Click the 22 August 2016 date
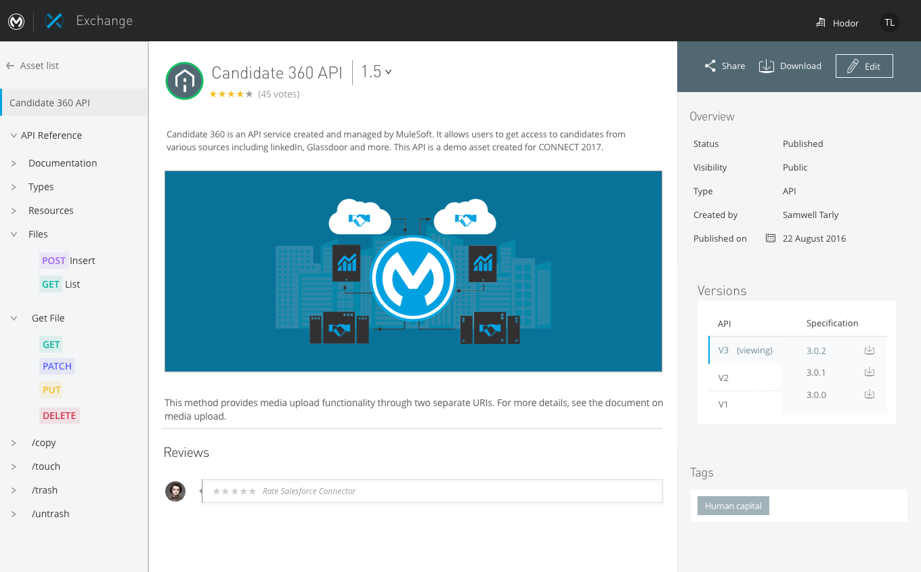 tap(814, 238)
